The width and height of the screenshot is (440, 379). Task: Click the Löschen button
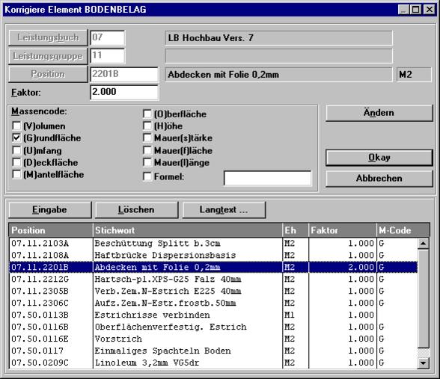pyautogui.click(x=136, y=209)
